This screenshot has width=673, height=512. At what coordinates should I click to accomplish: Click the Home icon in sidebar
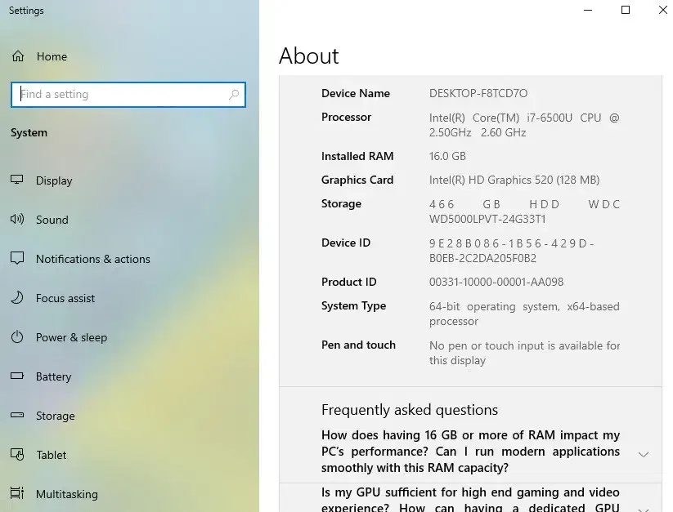click(x=17, y=56)
